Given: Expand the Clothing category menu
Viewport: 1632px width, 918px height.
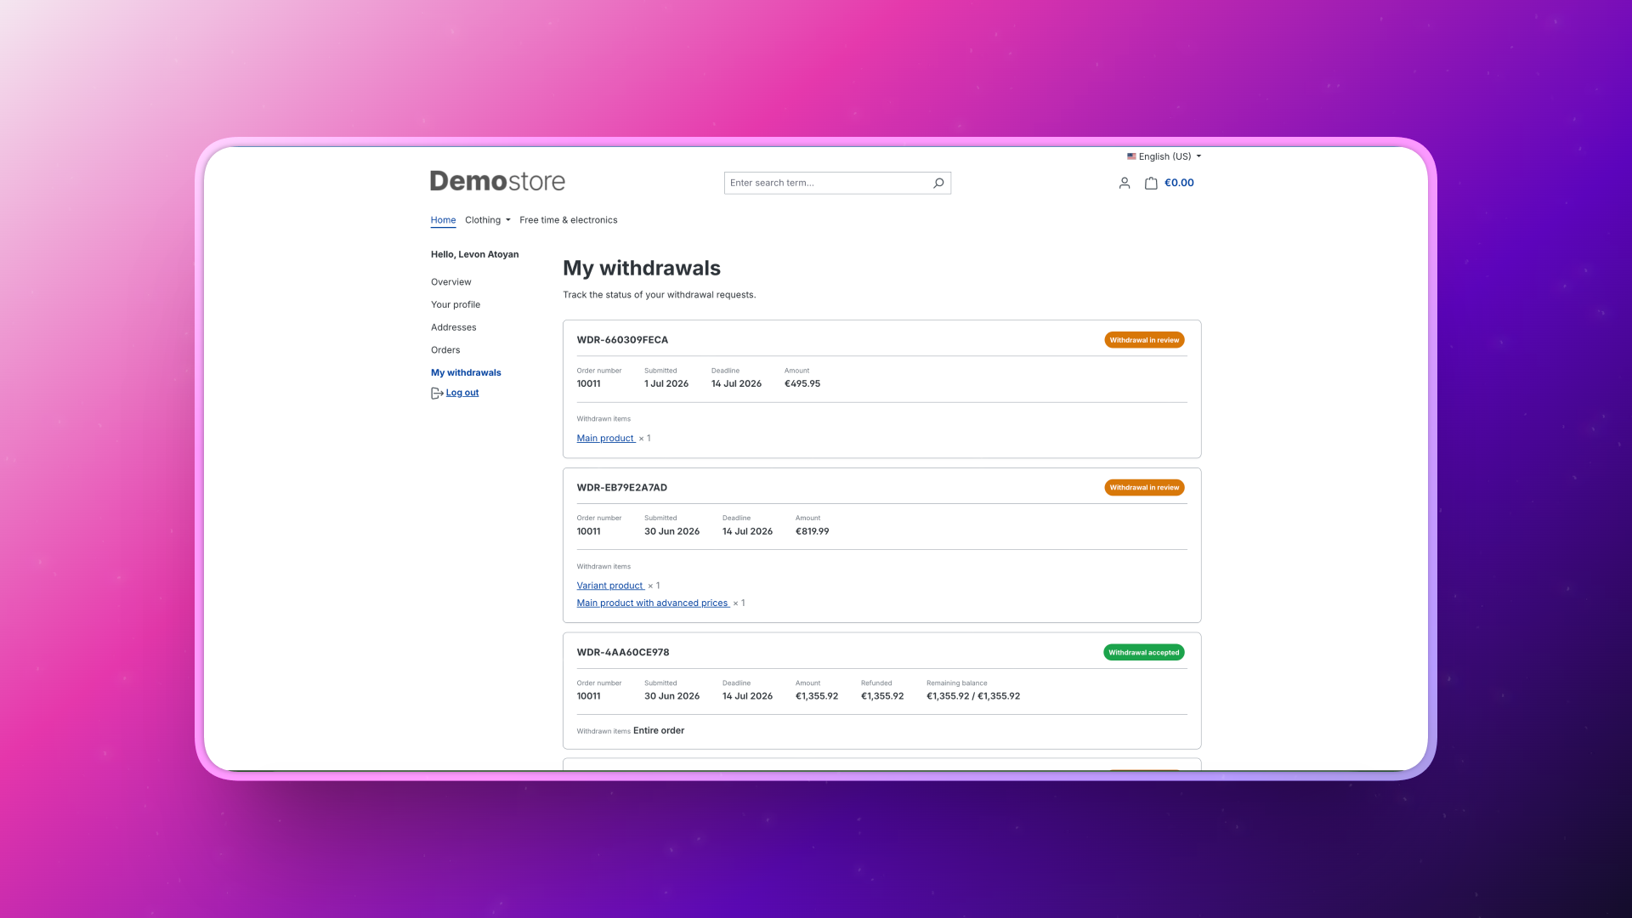Looking at the screenshot, I should [x=488, y=220].
